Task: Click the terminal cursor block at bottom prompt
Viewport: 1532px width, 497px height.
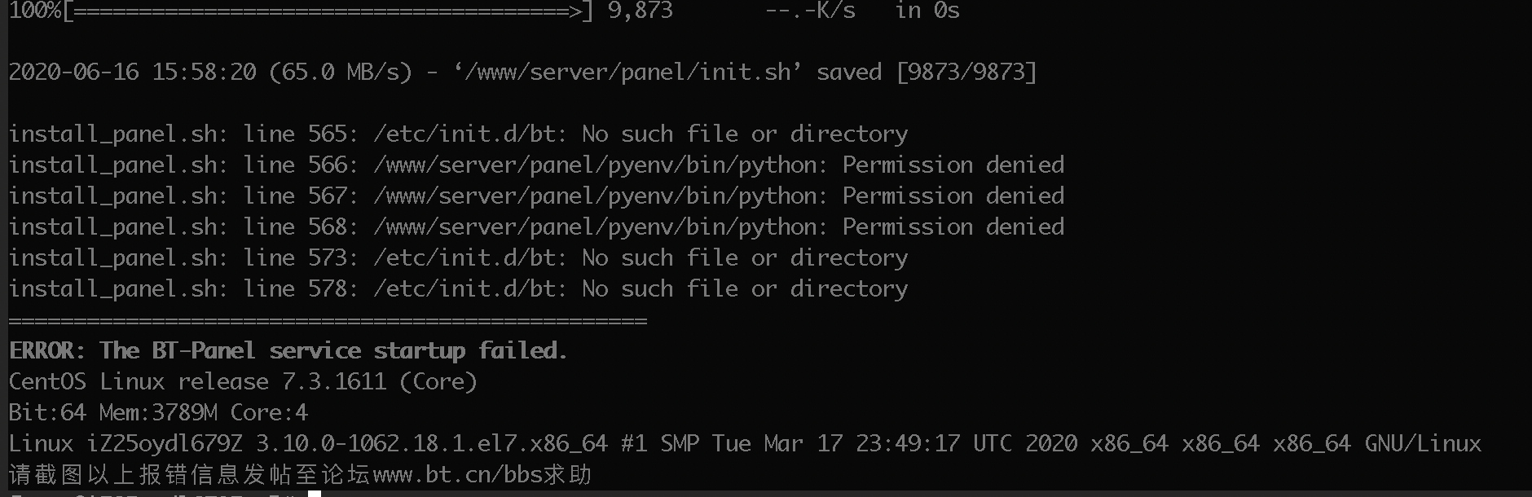Action: click(315, 494)
